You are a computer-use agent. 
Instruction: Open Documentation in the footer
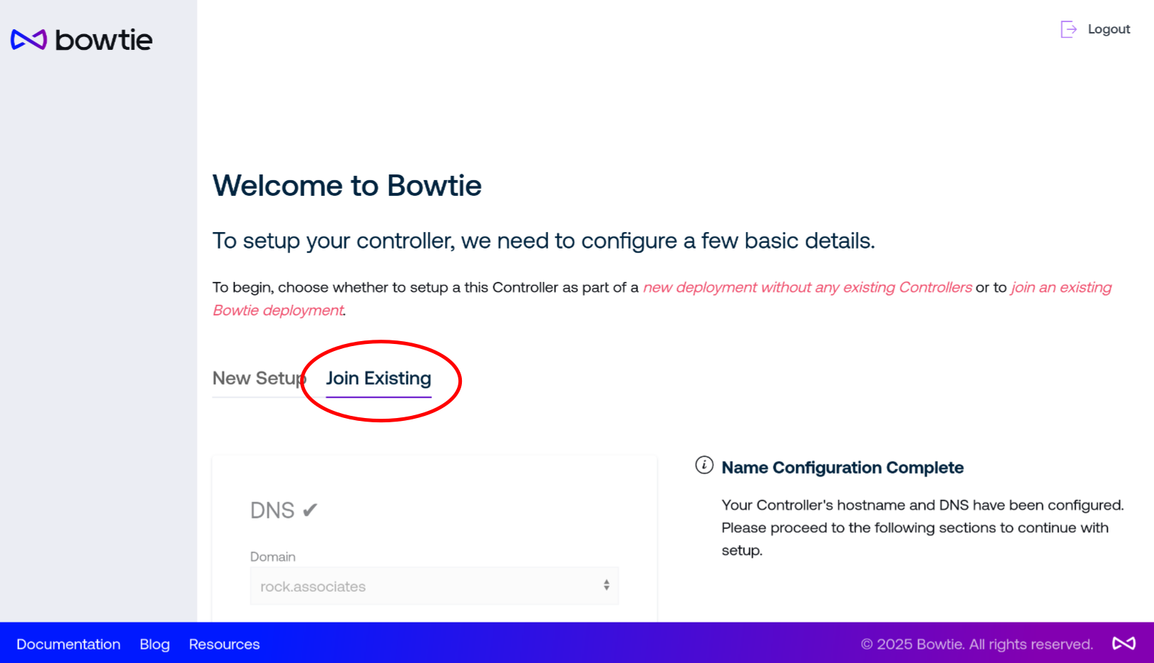pyautogui.click(x=68, y=644)
